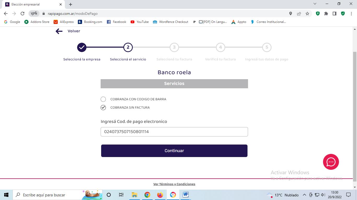The image size is (357, 200).
Task: Open the YouTube bookmark
Action: pos(140,22)
